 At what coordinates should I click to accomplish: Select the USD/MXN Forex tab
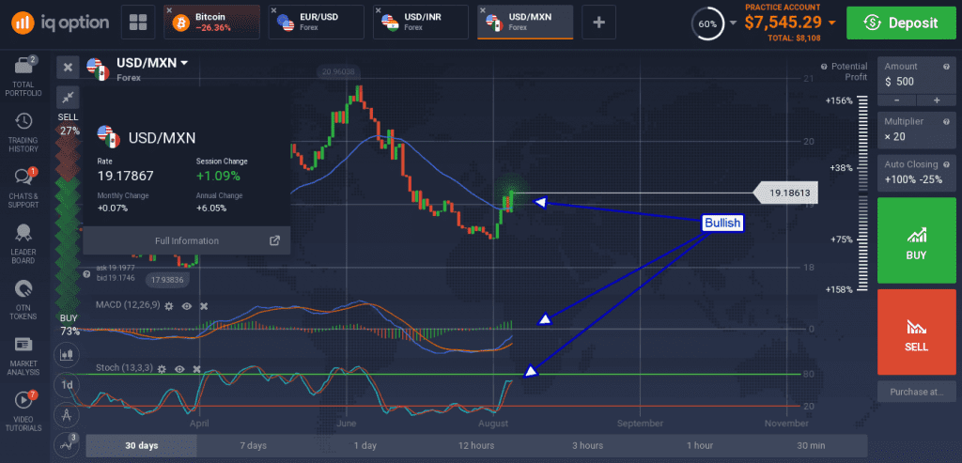525,23
